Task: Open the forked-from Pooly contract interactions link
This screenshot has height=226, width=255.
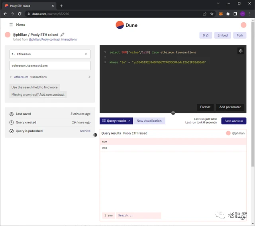Action: (x=53, y=39)
